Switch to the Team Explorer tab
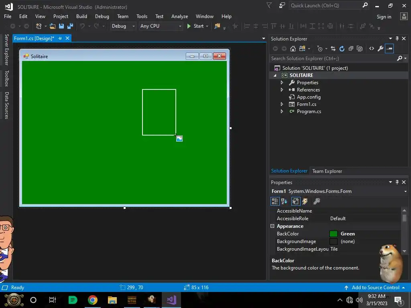 [327, 171]
